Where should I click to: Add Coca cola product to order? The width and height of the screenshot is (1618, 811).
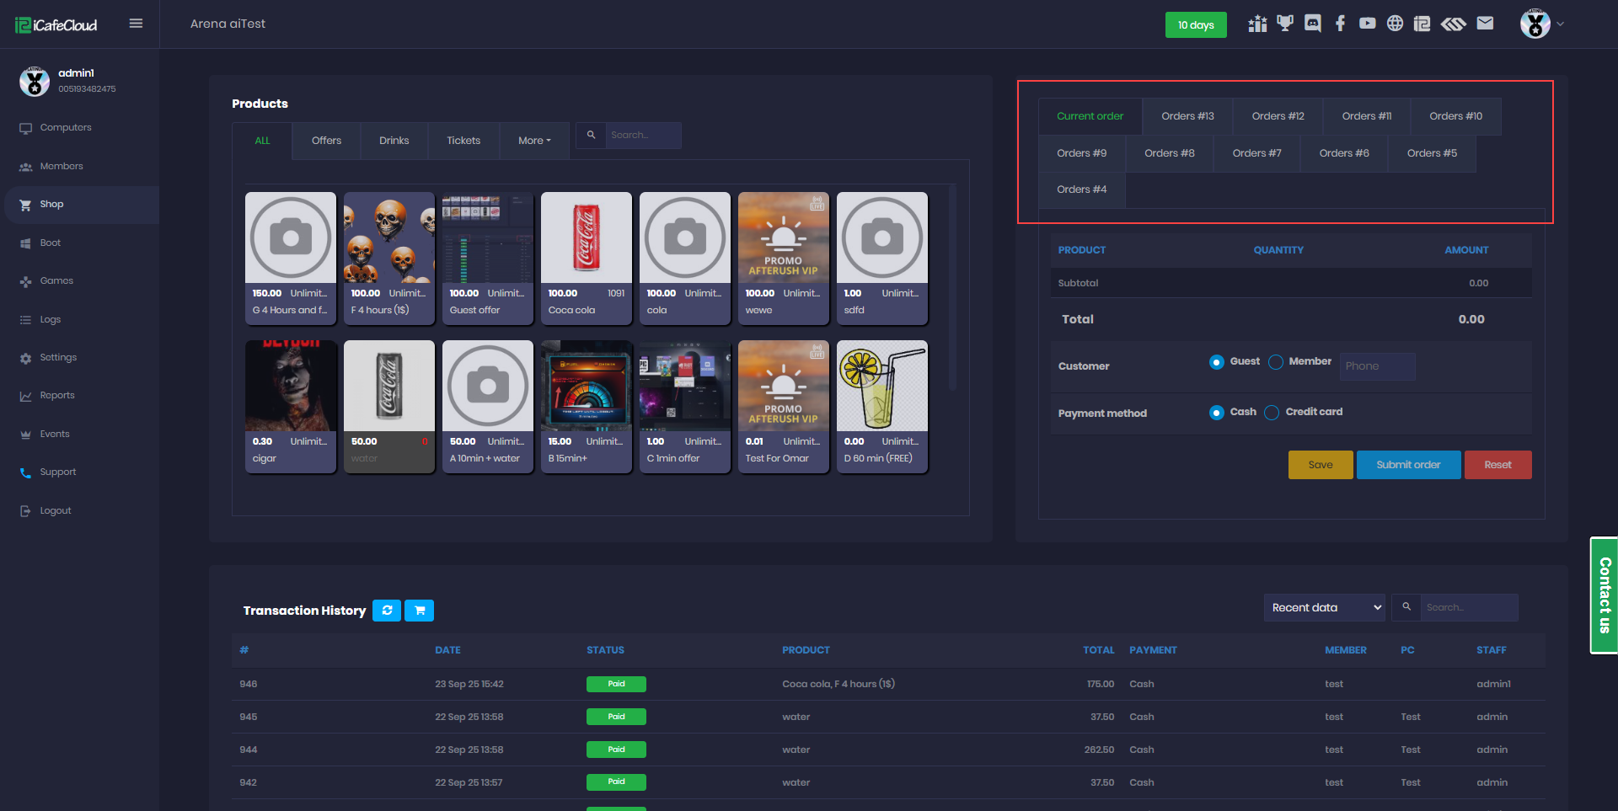click(x=586, y=258)
